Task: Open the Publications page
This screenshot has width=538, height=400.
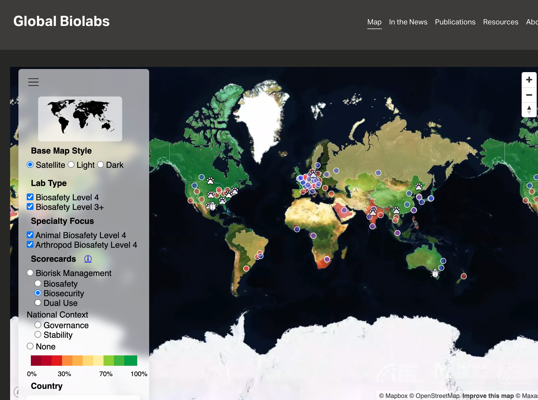Action: [455, 22]
